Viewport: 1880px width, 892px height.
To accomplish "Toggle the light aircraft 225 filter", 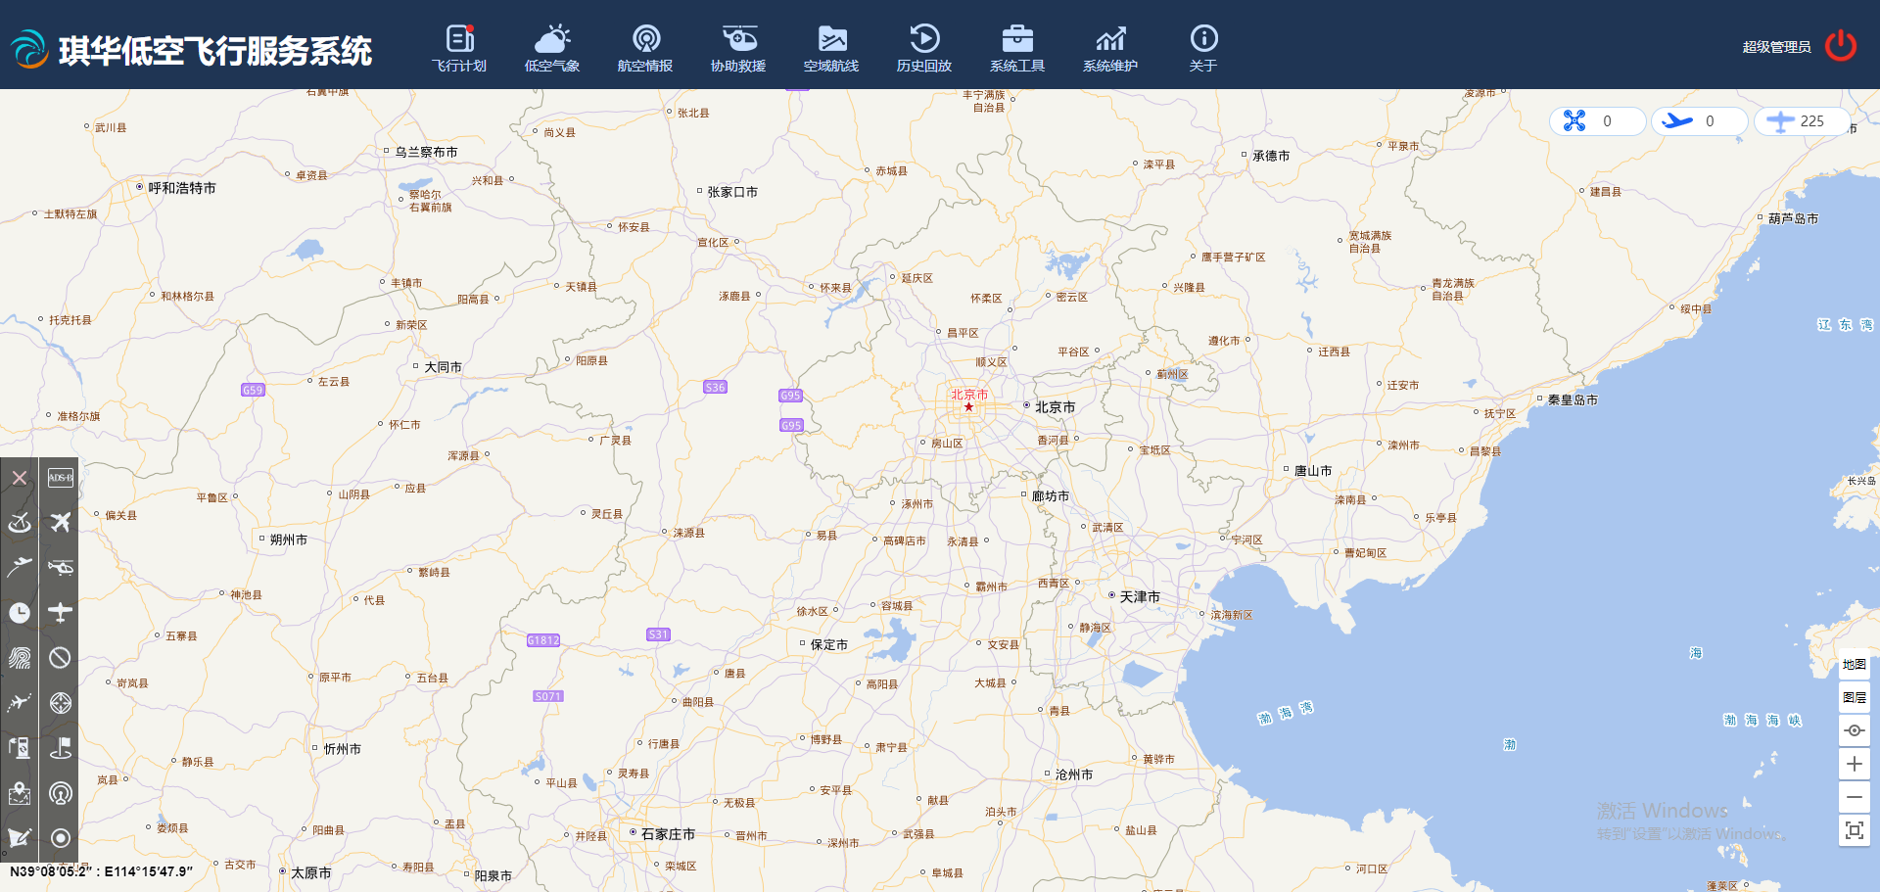I will pos(1800,121).
